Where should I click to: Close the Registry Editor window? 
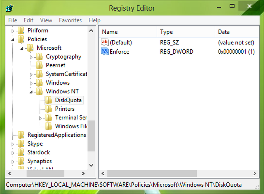(x=249, y=6)
